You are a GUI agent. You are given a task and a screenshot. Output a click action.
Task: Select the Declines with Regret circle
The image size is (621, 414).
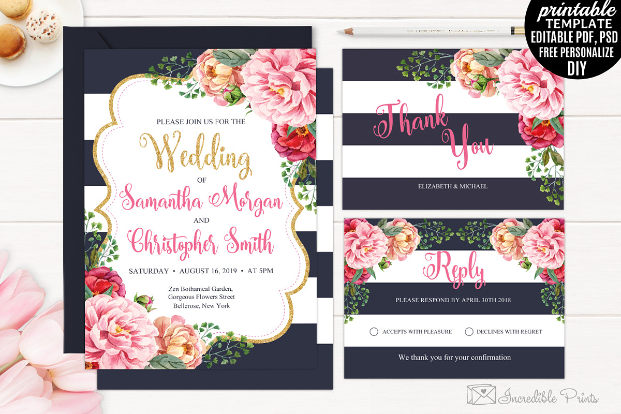469,332
